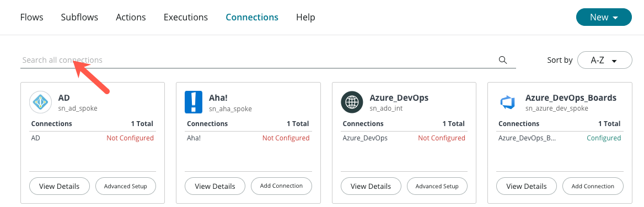
Task: Click Not Configured status in Aha! card
Action: tap(286, 138)
